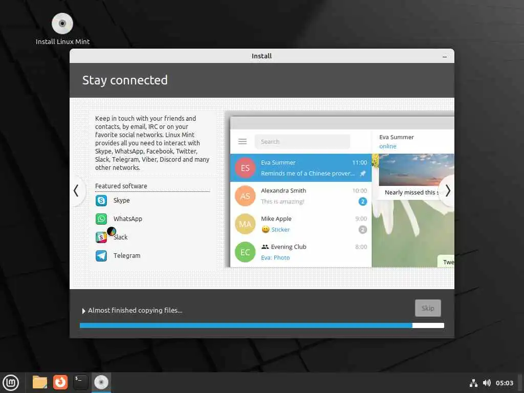Click the 'WhatsApp' label in featured software

pyautogui.click(x=127, y=219)
